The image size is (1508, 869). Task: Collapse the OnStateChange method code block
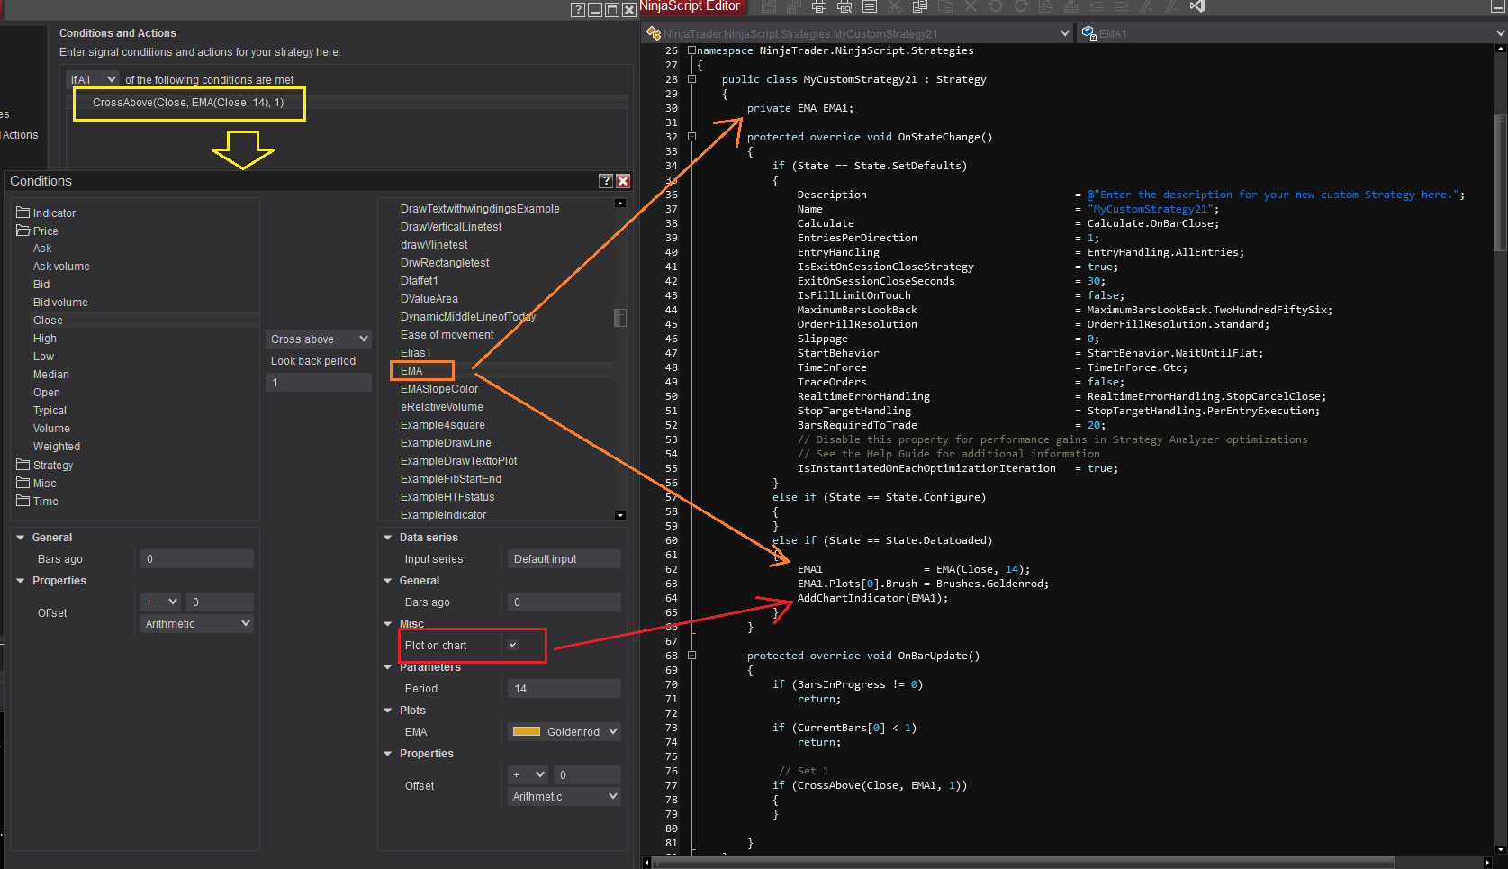pyautogui.click(x=691, y=137)
